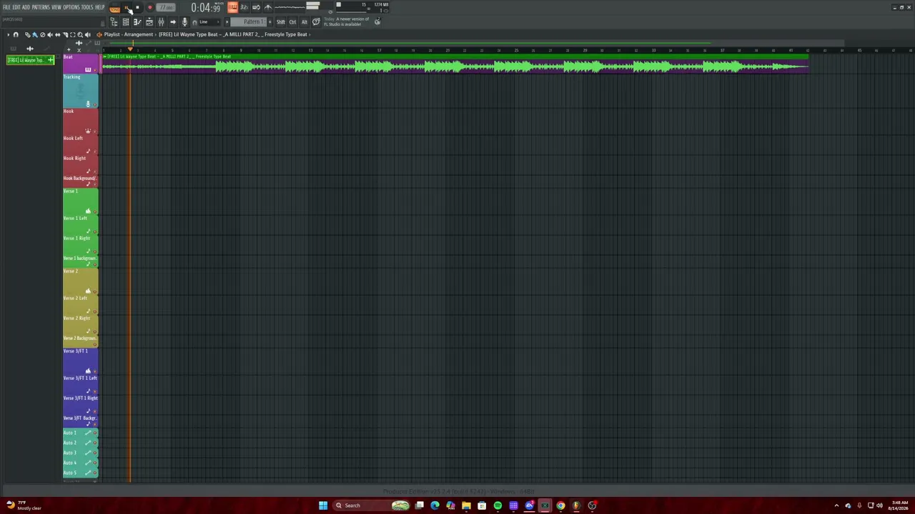
Task: Open the PATTERNS menu
Action: pyautogui.click(x=41, y=7)
